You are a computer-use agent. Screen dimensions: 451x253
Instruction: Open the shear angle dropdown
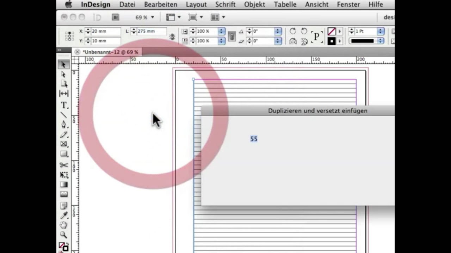[278, 41]
